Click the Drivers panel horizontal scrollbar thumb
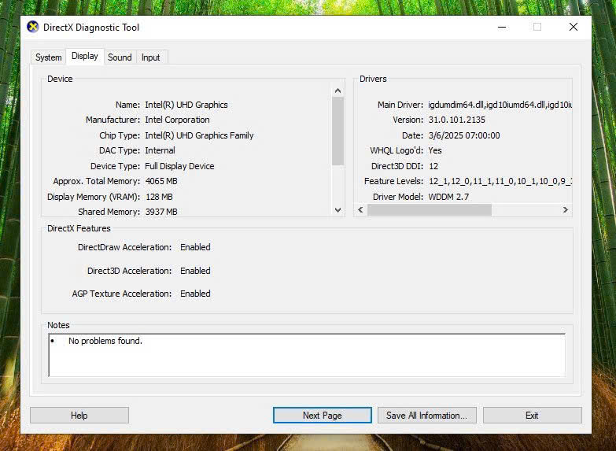The height and width of the screenshot is (451, 616). (429, 210)
